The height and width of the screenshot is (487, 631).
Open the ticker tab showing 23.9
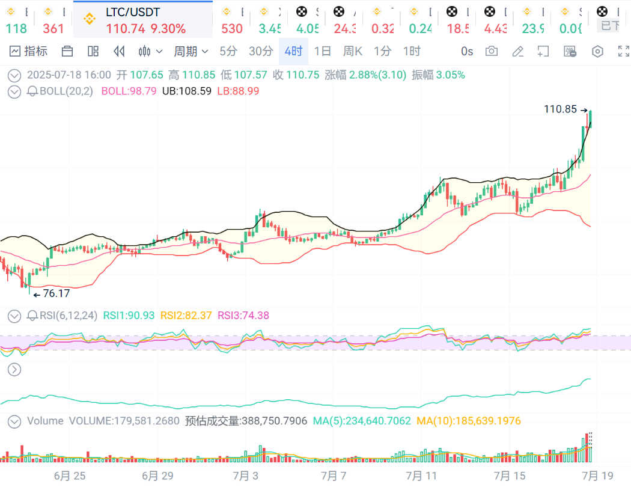(x=533, y=20)
